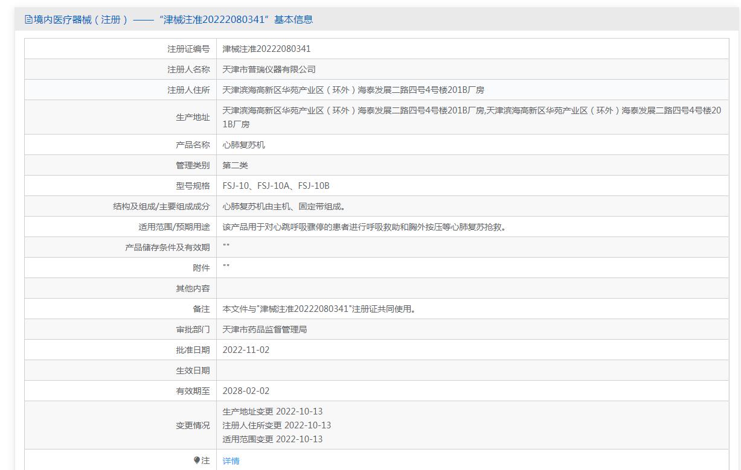741x470 pixels.
Task: Click the 产品储存条件及有效期 label
Action: (x=167, y=247)
